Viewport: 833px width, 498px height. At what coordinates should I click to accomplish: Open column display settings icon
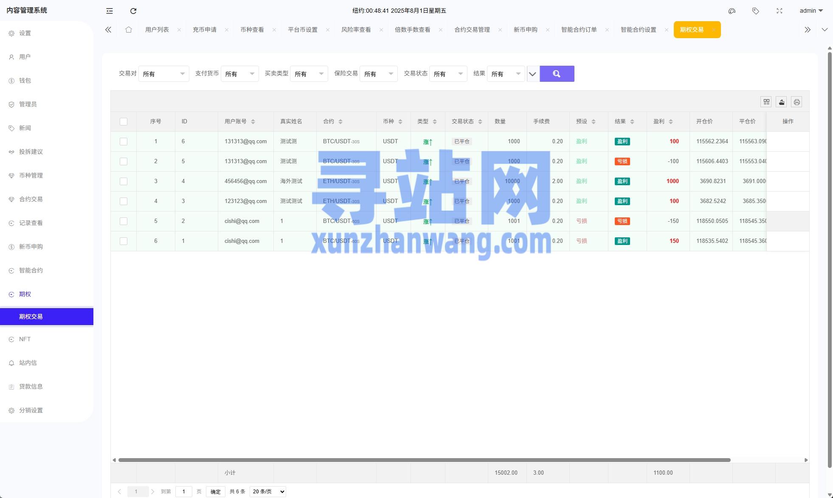pyautogui.click(x=766, y=102)
